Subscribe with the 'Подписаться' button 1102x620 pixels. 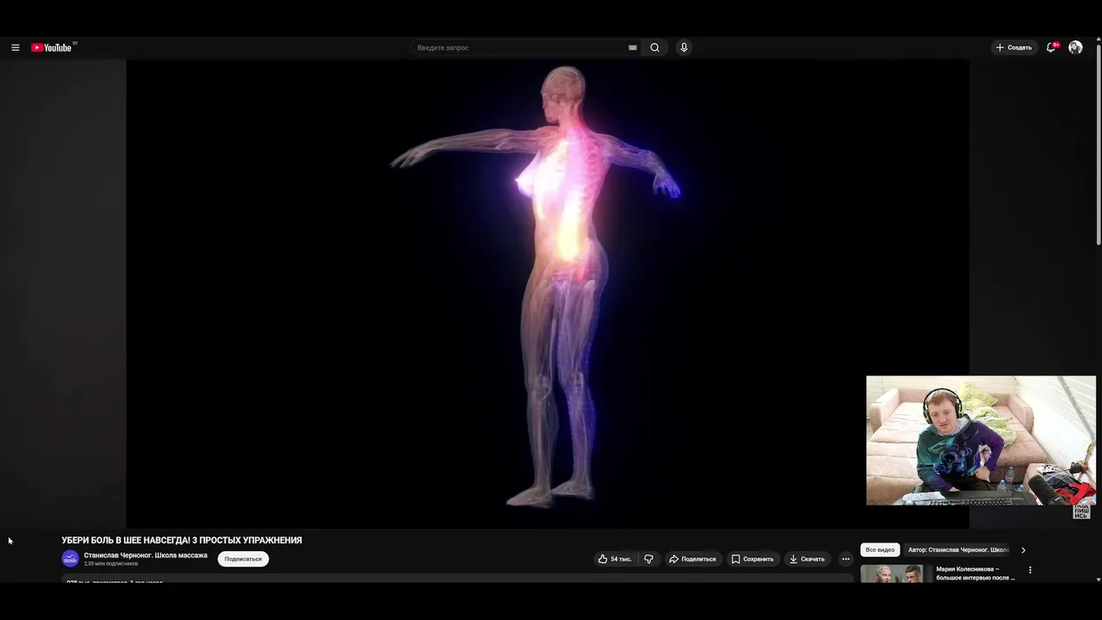(x=243, y=559)
